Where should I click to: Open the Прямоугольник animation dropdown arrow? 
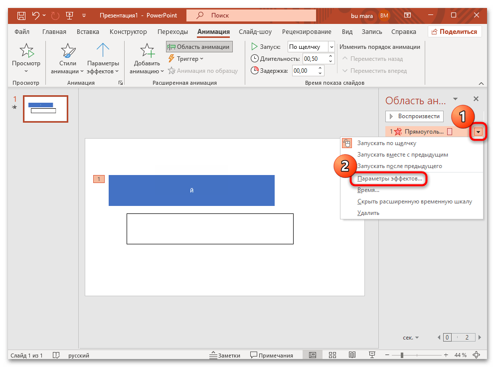[478, 132]
